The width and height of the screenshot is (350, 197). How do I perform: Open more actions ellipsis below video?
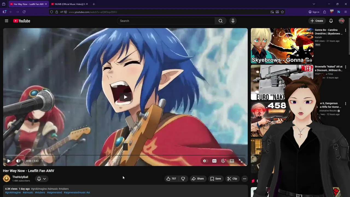(x=244, y=179)
